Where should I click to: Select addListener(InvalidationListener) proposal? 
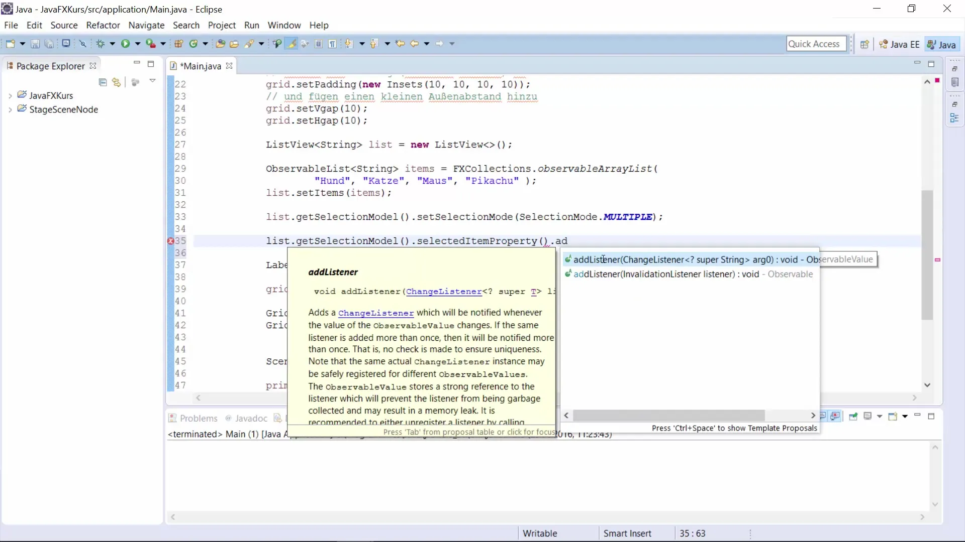pos(691,274)
